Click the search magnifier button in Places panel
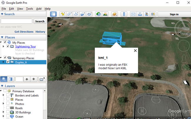The image size is (191, 119). pos(4,79)
